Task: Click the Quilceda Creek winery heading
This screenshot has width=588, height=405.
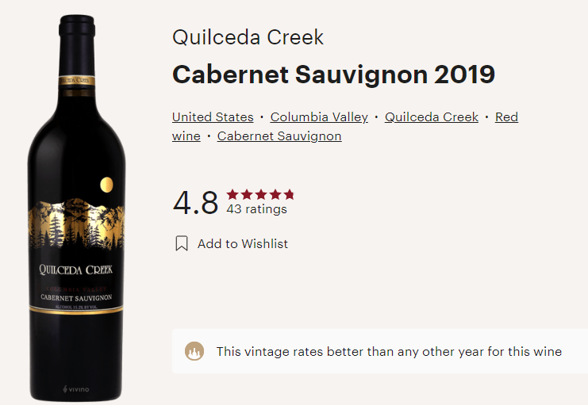Action: coord(248,37)
